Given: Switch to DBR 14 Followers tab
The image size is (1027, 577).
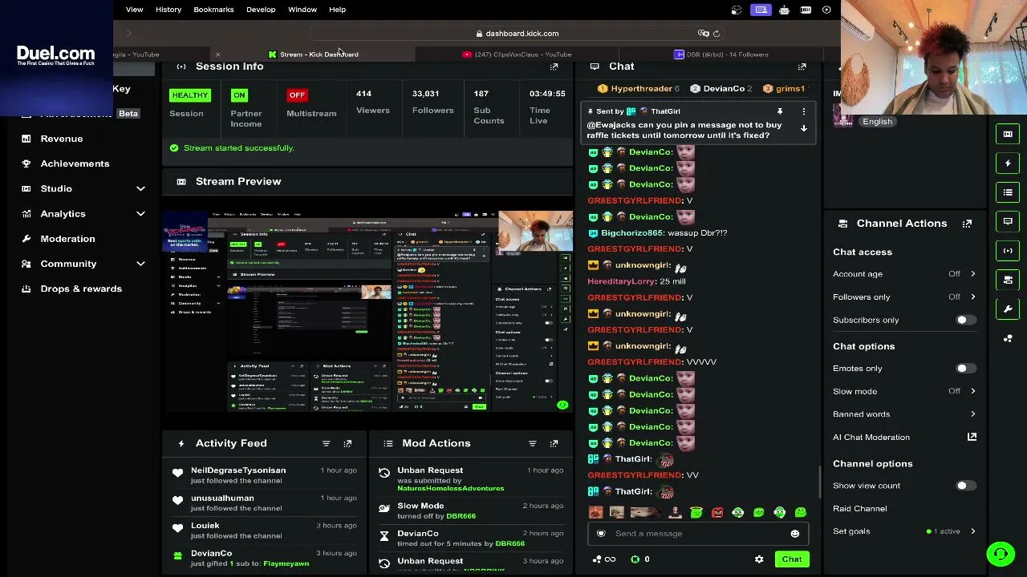Looking at the screenshot, I should (x=722, y=54).
